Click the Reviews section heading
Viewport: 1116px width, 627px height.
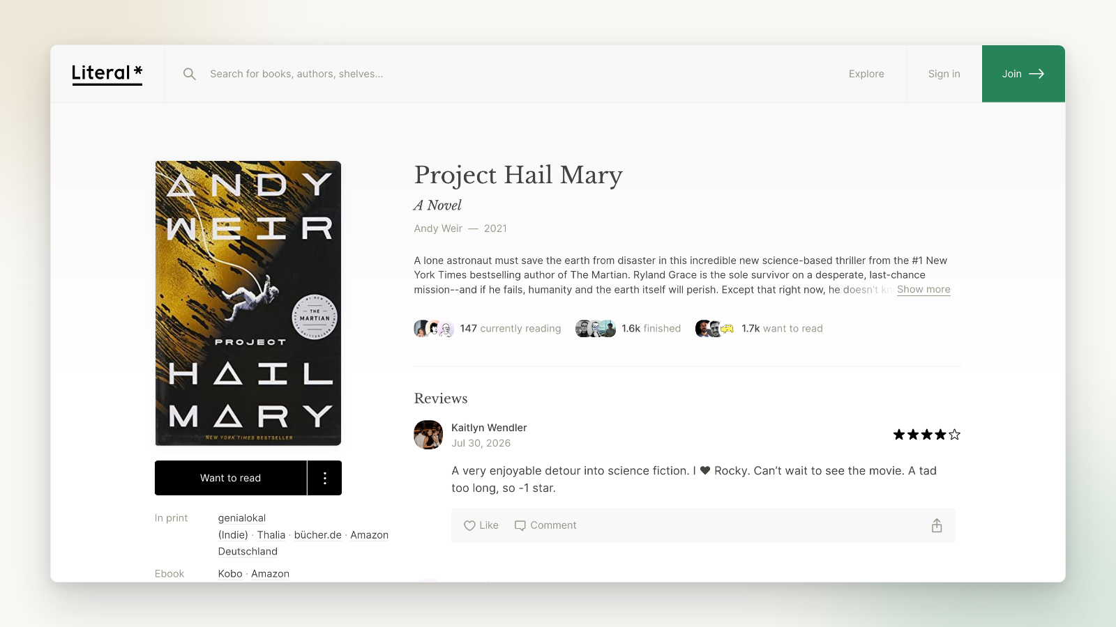(441, 398)
